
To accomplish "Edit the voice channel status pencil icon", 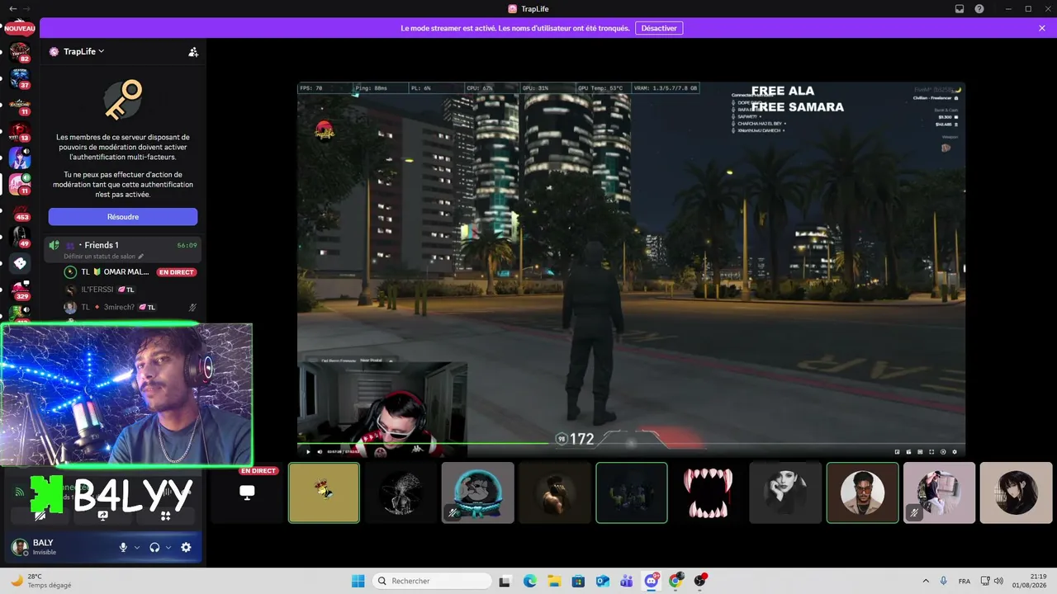I will (x=140, y=257).
